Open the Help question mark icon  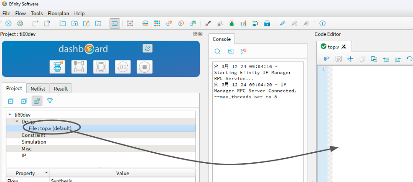[322, 23]
